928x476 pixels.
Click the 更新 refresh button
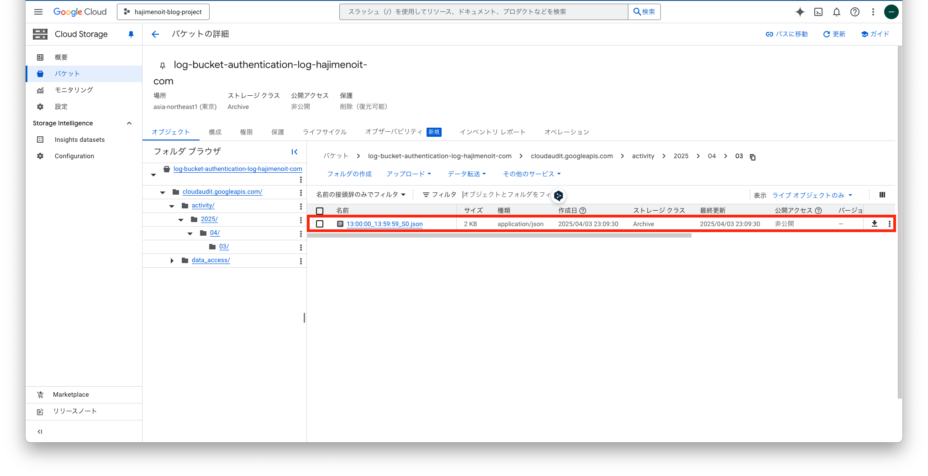click(834, 34)
